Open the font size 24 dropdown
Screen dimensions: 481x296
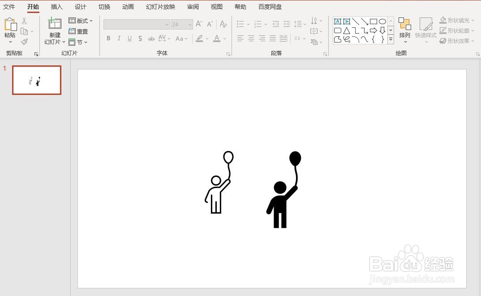point(190,24)
